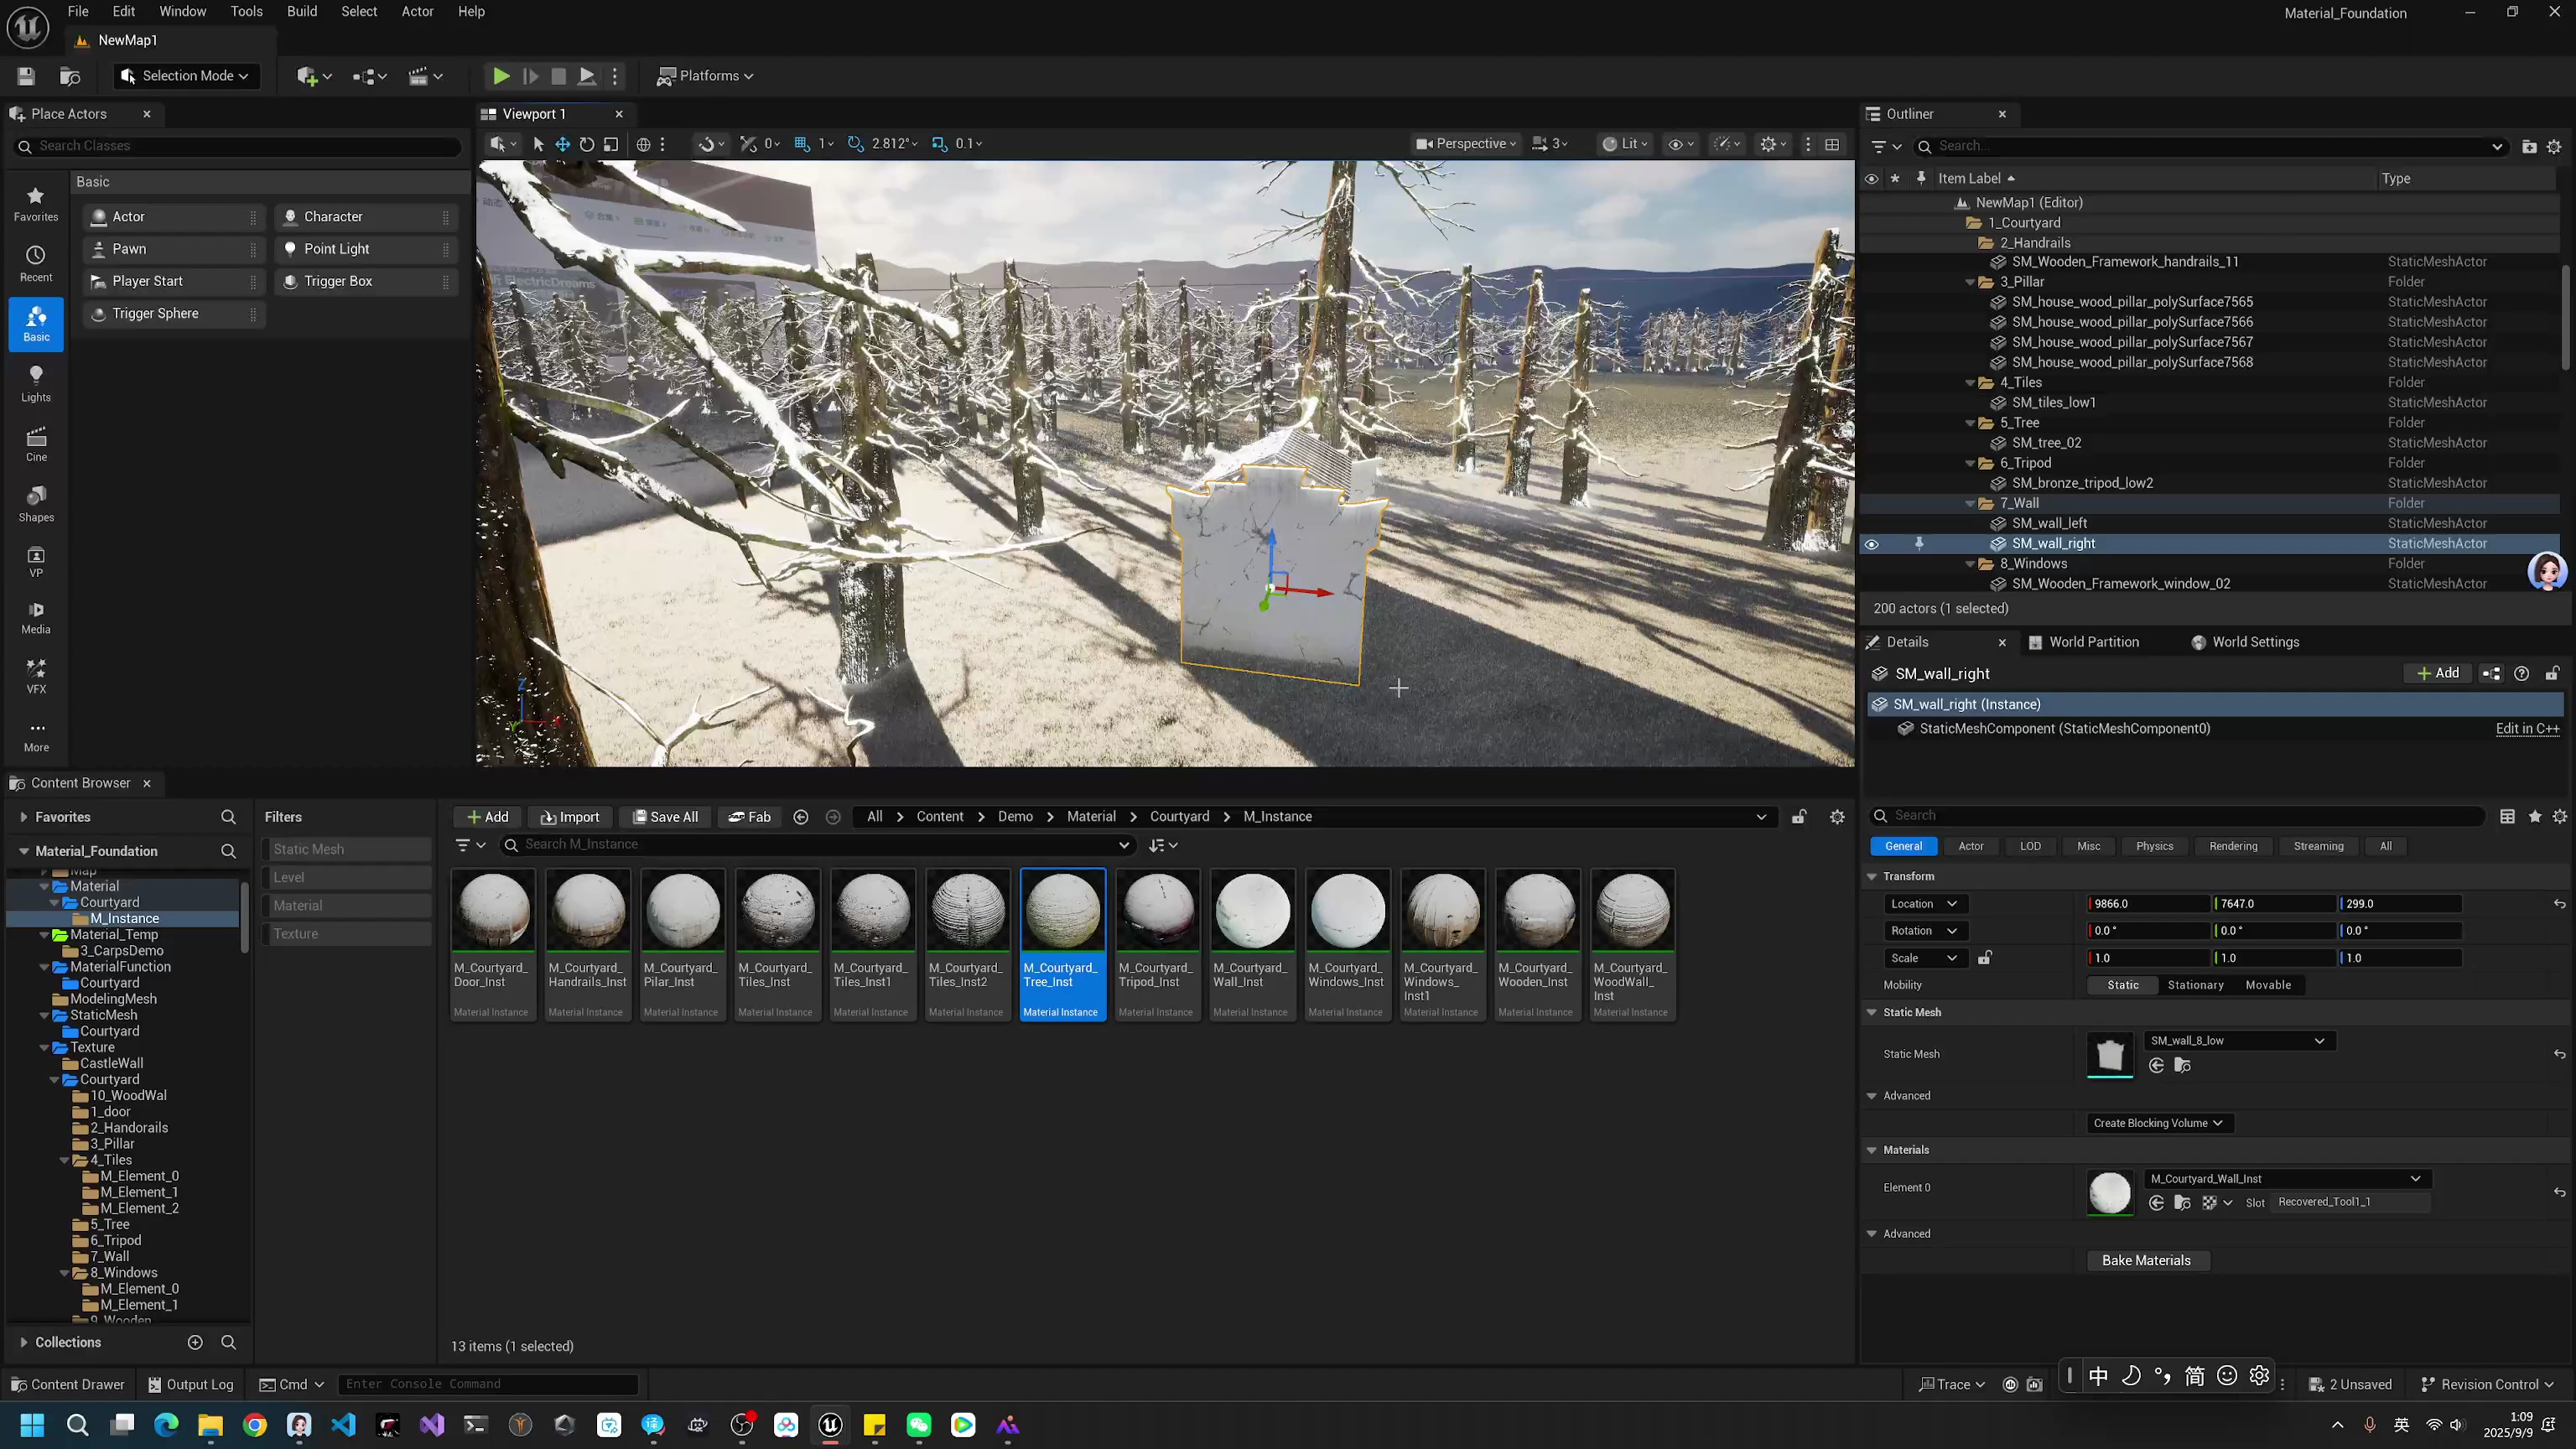Set Mobility to Stationary
Image resolution: width=2576 pixels, height=1449 pixels.
tap(2195, 985)
